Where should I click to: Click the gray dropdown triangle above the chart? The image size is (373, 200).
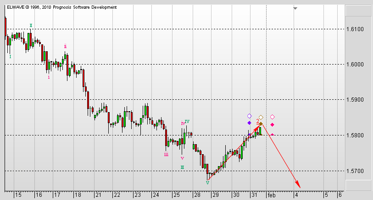(x=295, y=8)
